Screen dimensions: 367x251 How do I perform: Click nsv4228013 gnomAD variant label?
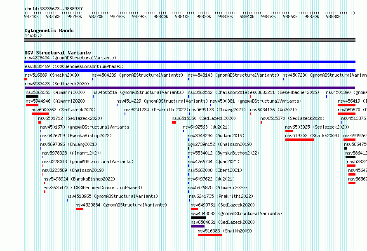pos(88,162)
